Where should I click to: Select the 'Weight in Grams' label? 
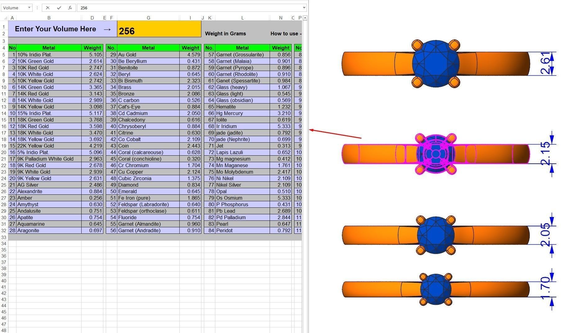(225, 33)
